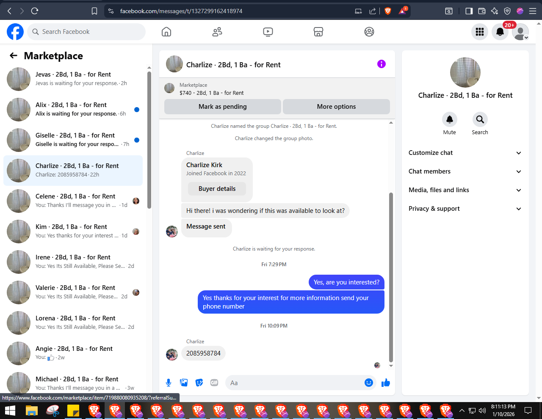Screen dimensions: 542x419
Task: Reload the page in the browser
Action: pyautogui.click(x=35, y=11)
